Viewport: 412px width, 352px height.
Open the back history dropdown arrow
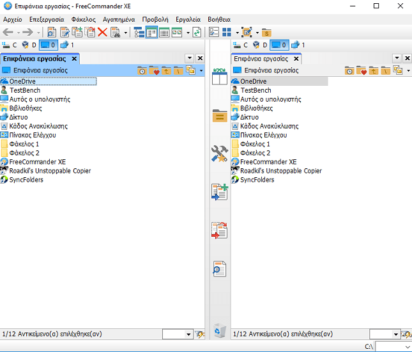coord(19,33)
